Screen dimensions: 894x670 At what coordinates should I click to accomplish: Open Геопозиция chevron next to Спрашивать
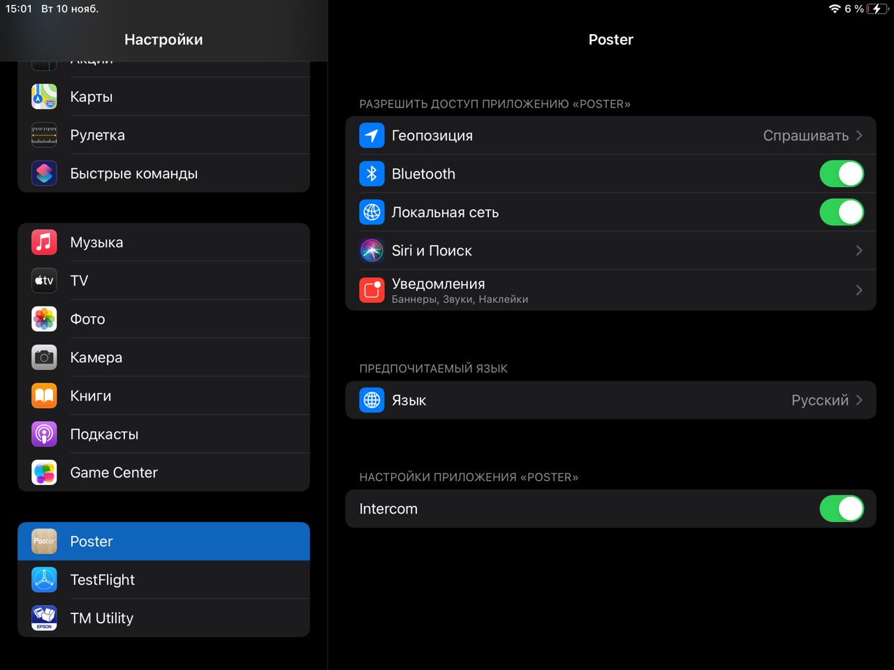[859, 135]
